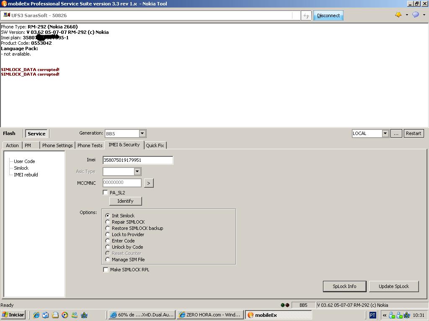The image size is (429, 321).
Task: Open the Asic Type dropdown
Action: click(x=137, y=171)
